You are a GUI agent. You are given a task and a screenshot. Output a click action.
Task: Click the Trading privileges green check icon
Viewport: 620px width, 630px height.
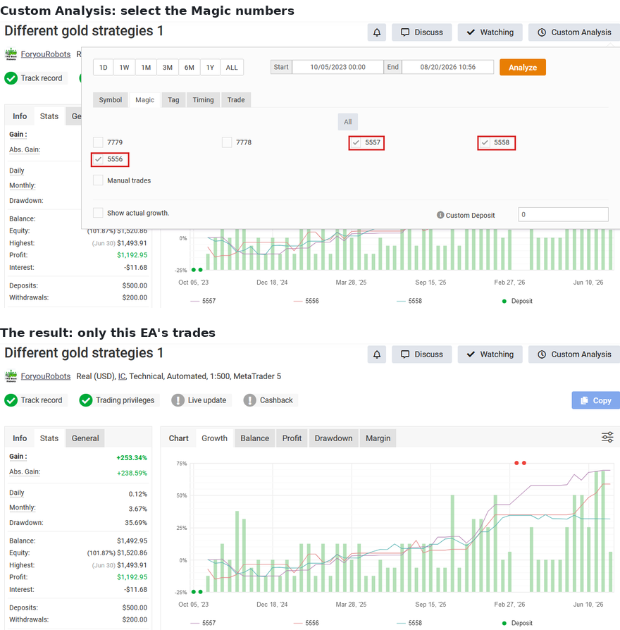click(85, 400)
